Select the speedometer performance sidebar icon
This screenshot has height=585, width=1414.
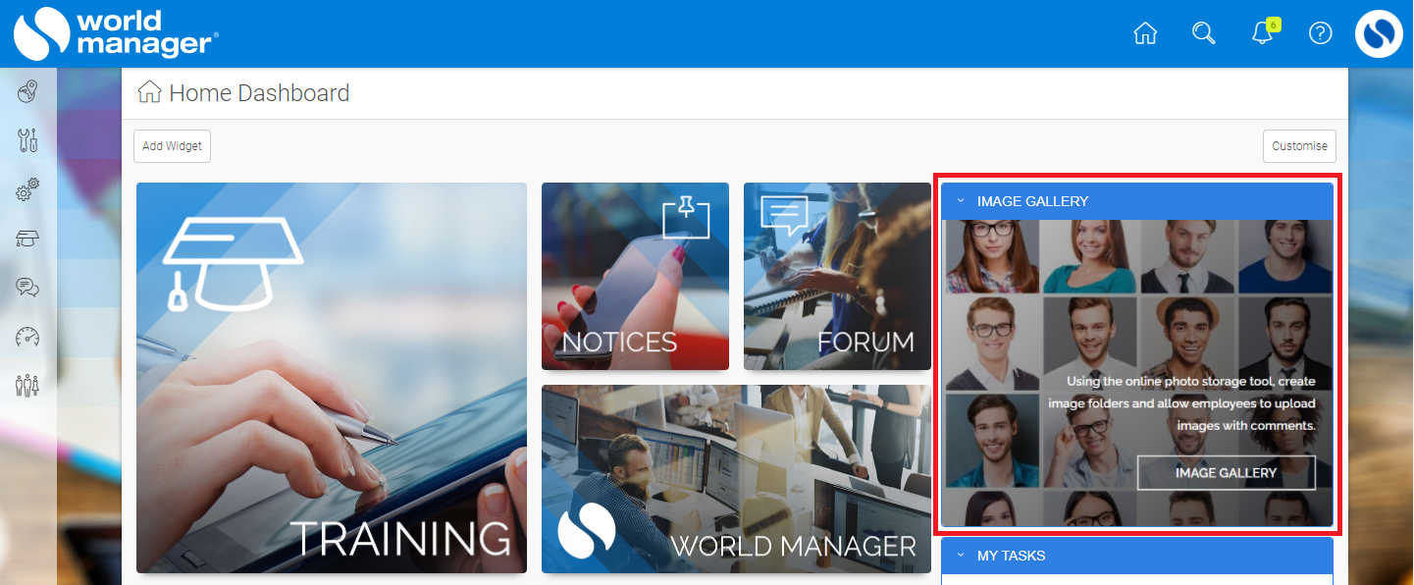point(26,336)
